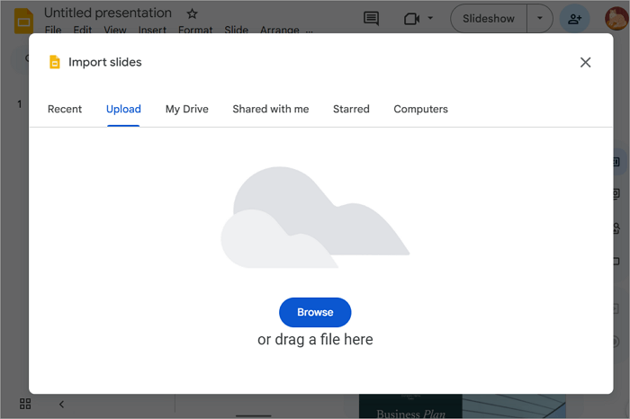Open the File menu
The width and height of the screenshot is (630, 419).
coord(53,30)
